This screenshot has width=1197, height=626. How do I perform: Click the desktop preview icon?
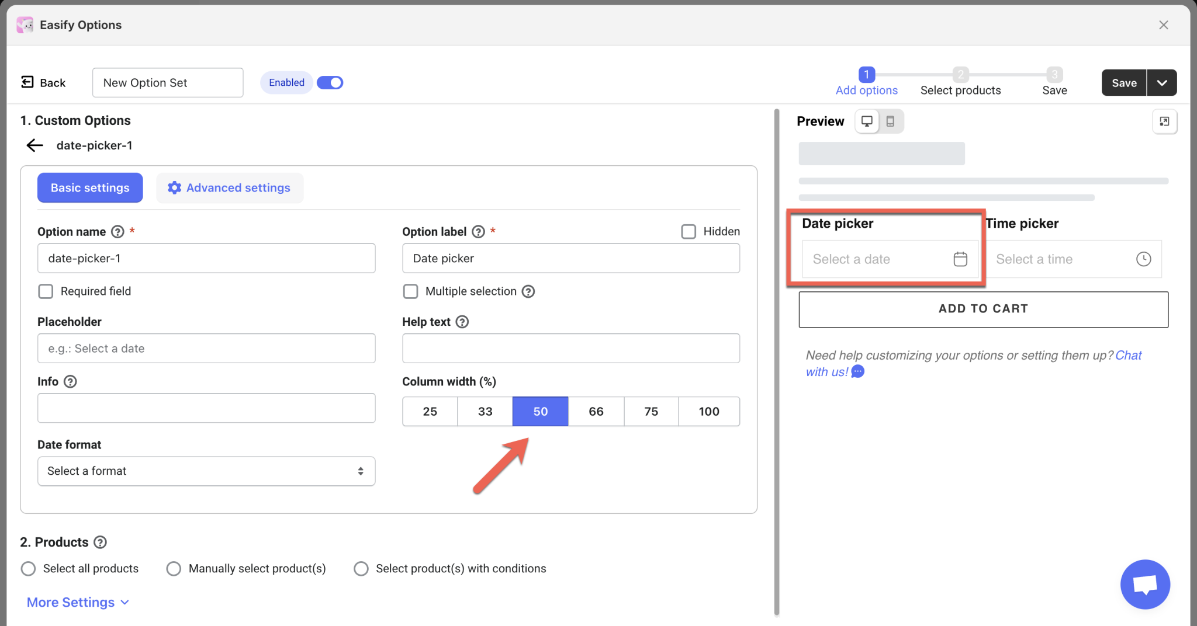[x=867, y=121]
